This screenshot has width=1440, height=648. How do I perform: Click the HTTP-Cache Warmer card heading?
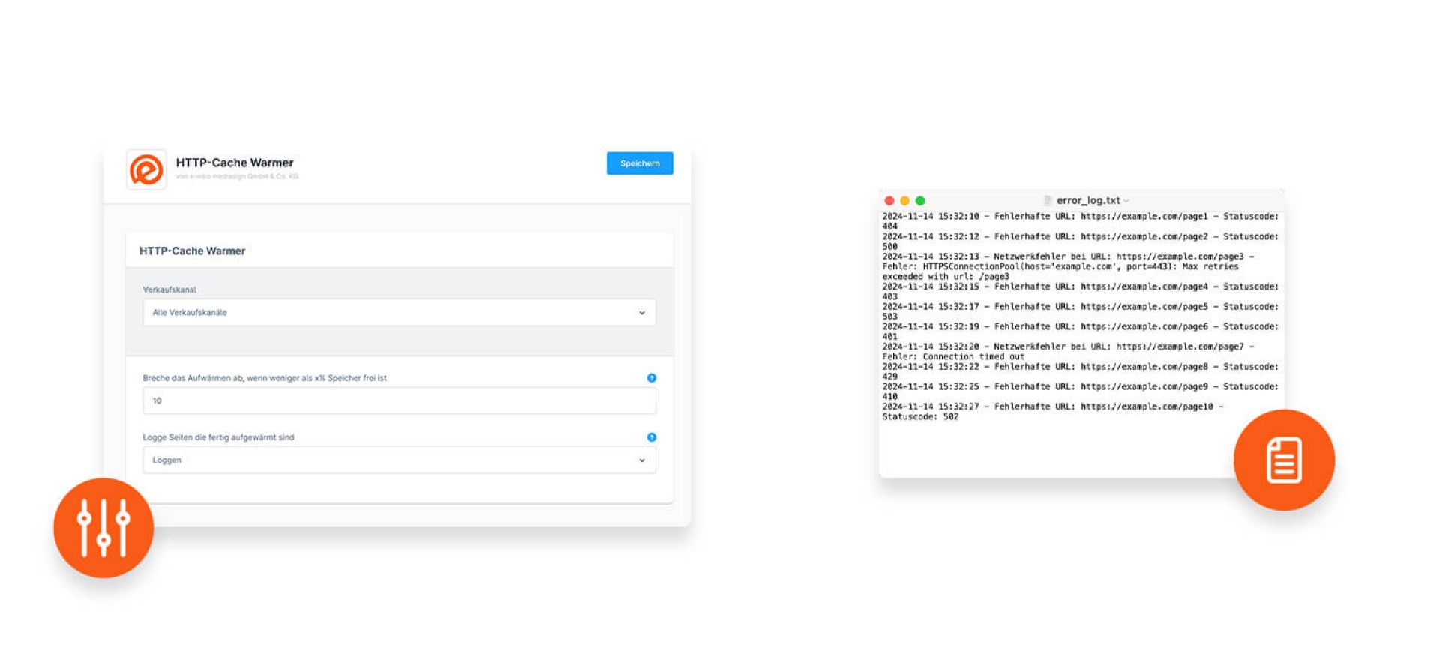pos(193,251)
